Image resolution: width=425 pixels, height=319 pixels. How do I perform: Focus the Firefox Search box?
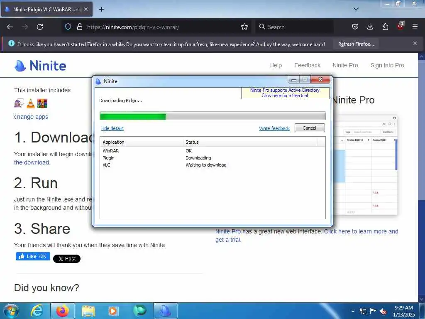coord(294,27)
